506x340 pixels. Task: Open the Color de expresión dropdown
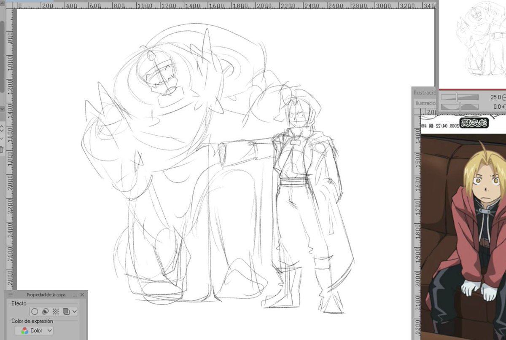tap(34, 331)
